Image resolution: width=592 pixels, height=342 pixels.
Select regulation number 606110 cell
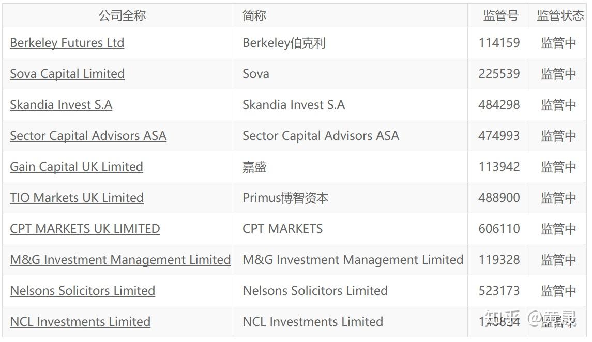[499, 229]
